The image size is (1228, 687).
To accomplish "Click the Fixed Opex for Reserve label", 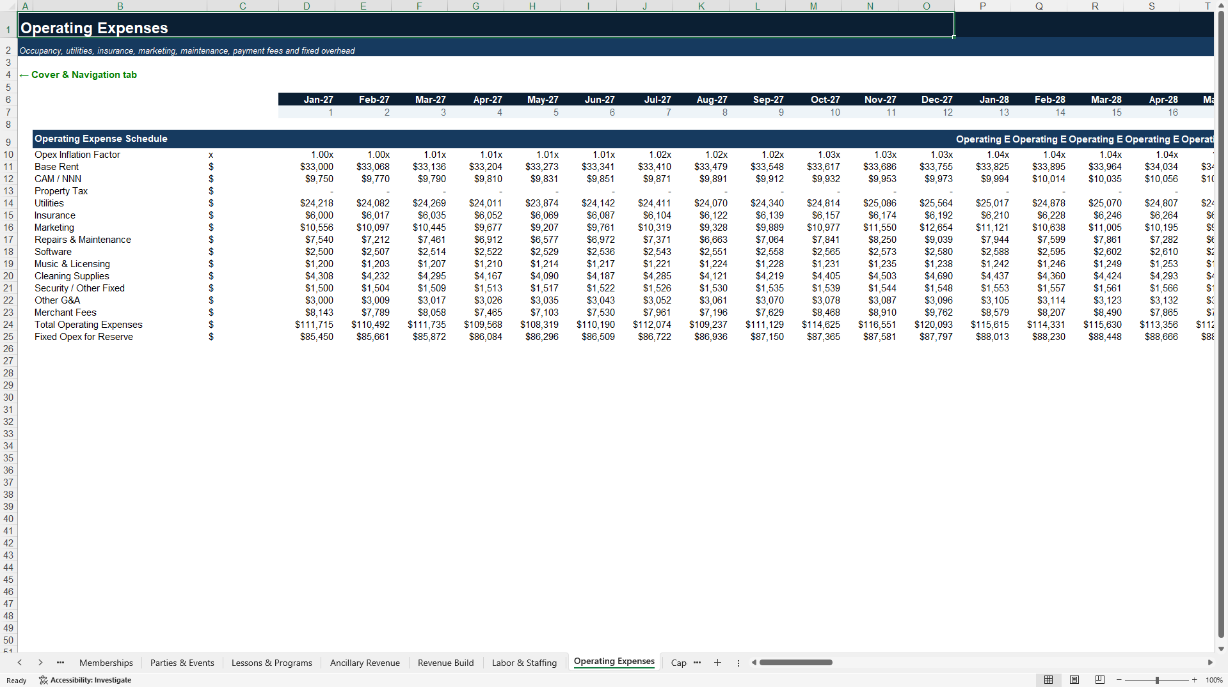I will tap(84, 337).
